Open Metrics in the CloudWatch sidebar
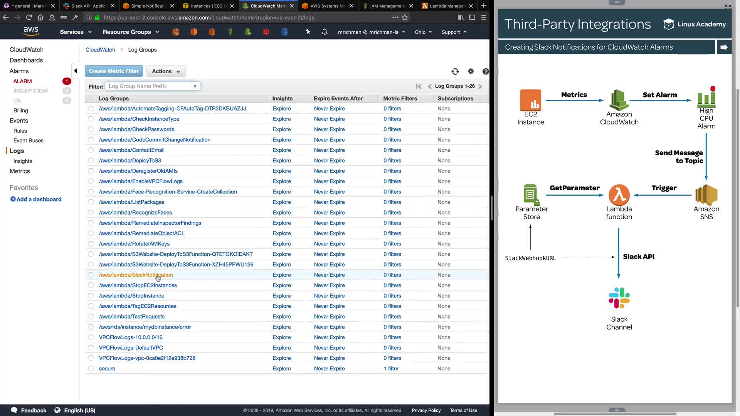Image resolution: width=740 pixels, height=416 pixels. pos(20,171)
